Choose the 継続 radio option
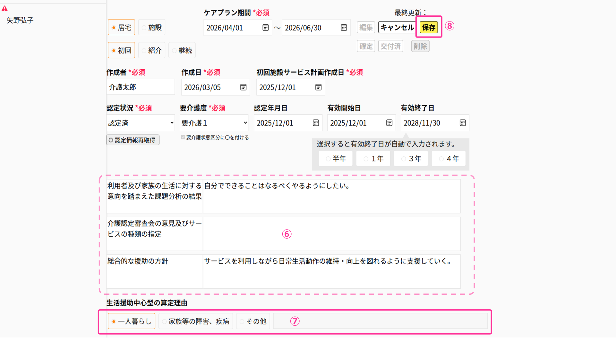616x342 pixels. 182,50
